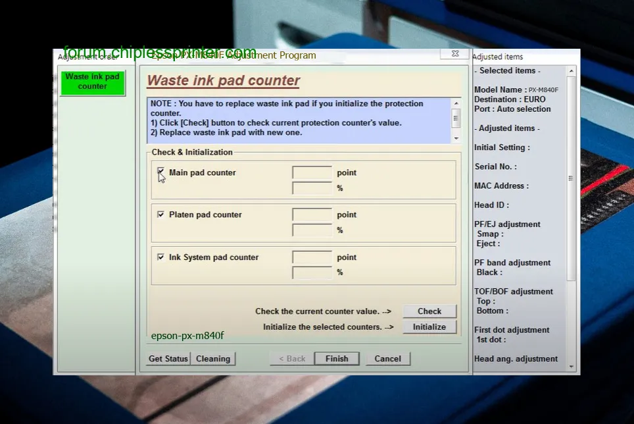634x424 pixels.
Task: Click the 'Destination : EURO' text
Action: point(510,99)
